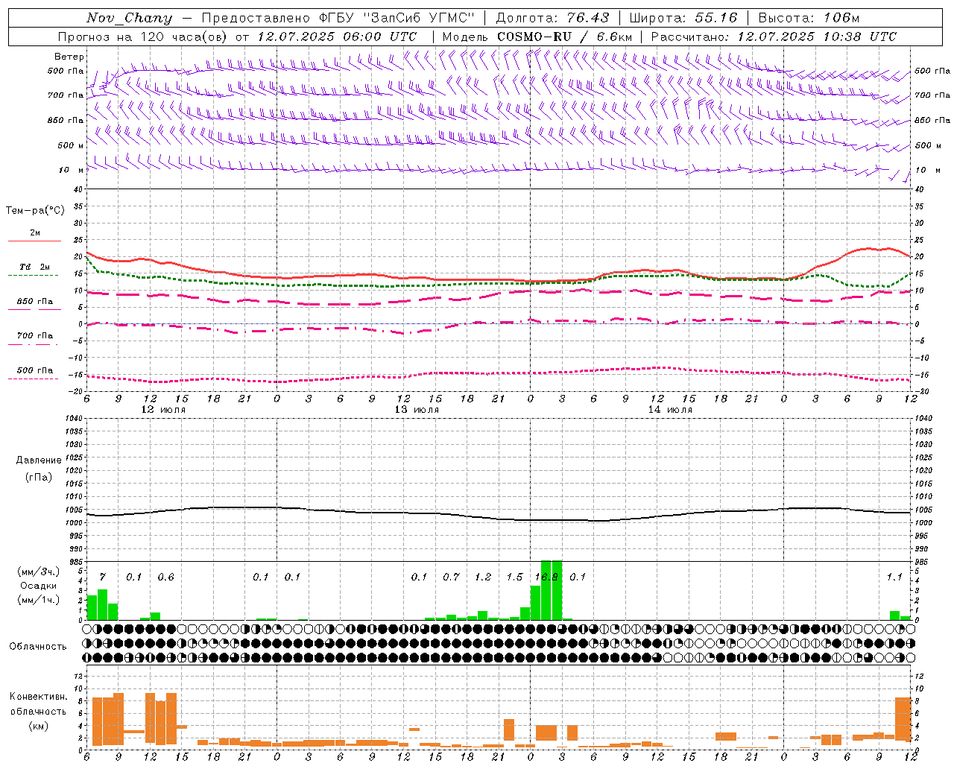Click the '16.8' precipitation total value
Viewport: 954px width, 763px height.
click(546, 577)
